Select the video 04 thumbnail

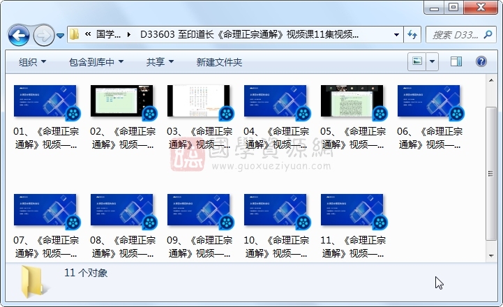point(275,101)
